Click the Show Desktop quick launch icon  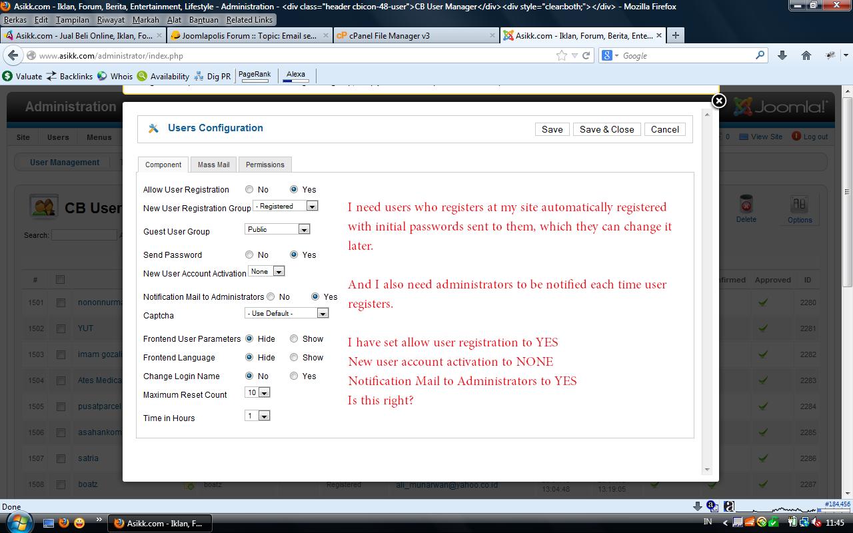48,523
